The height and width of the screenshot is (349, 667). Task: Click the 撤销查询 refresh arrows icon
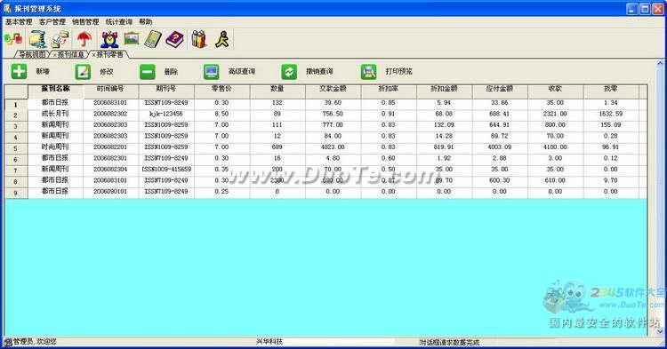pos(289,72)
